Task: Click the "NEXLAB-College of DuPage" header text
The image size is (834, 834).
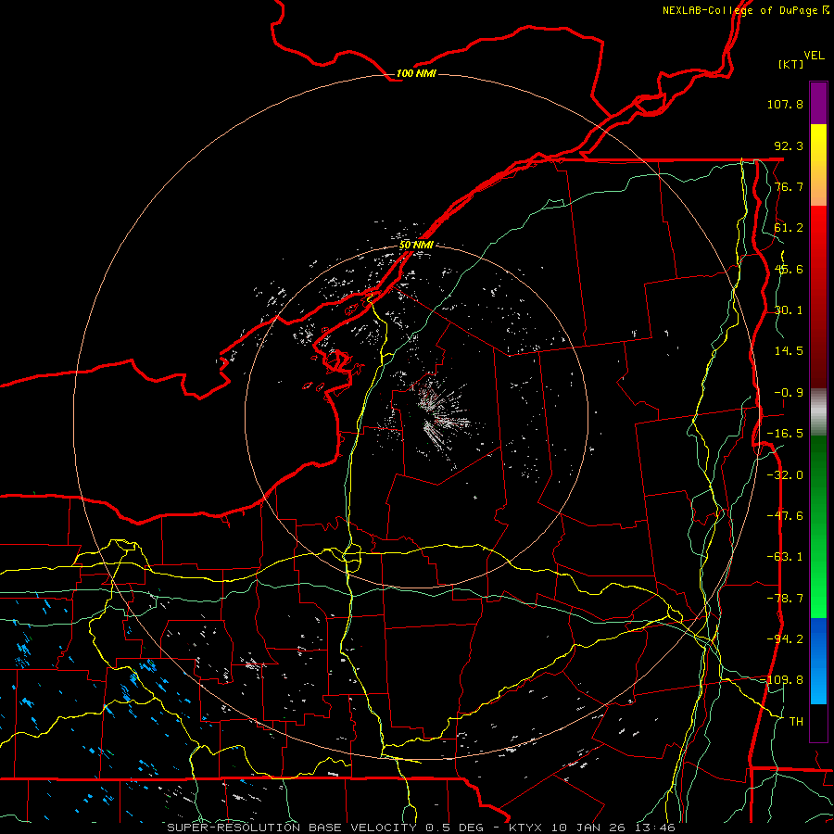Action: [x=740, y=10]
